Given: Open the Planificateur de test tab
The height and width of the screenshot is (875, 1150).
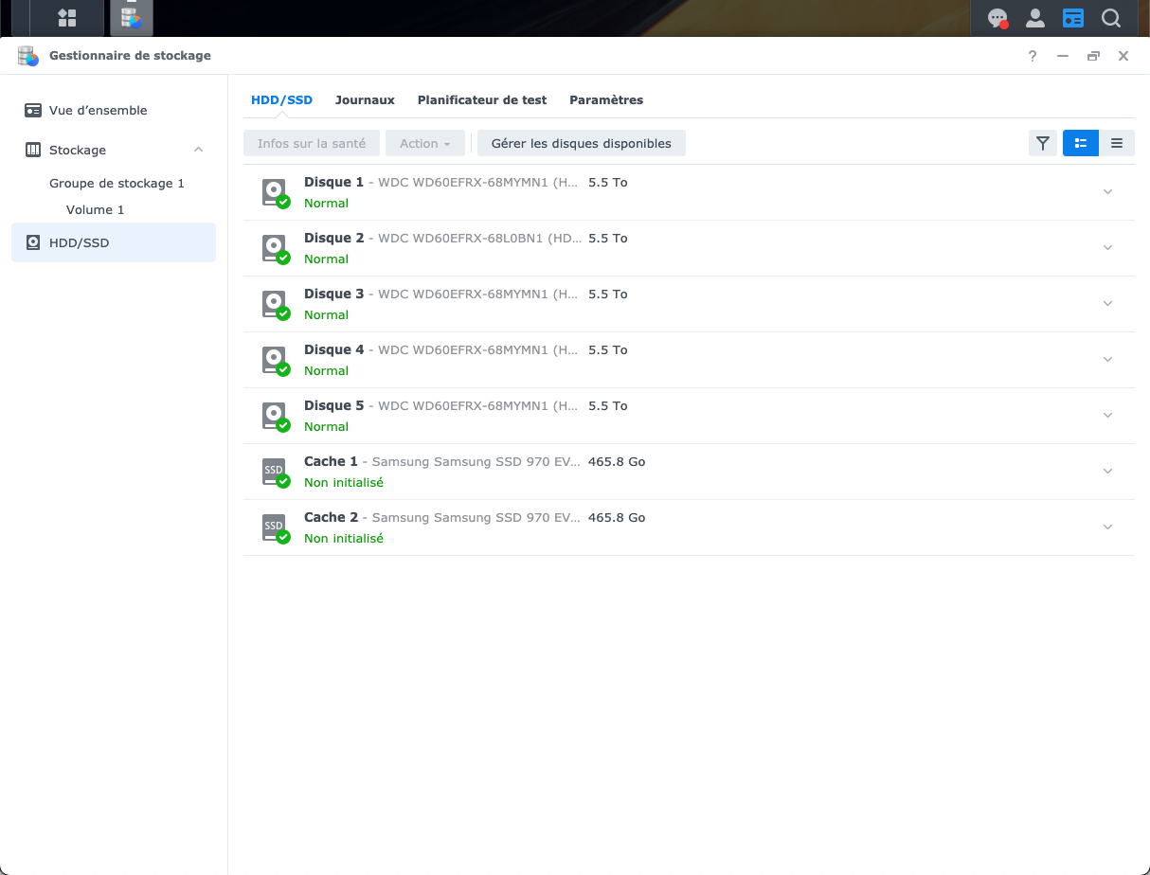Looking at the screenshot, I should (x=481, y=99).
